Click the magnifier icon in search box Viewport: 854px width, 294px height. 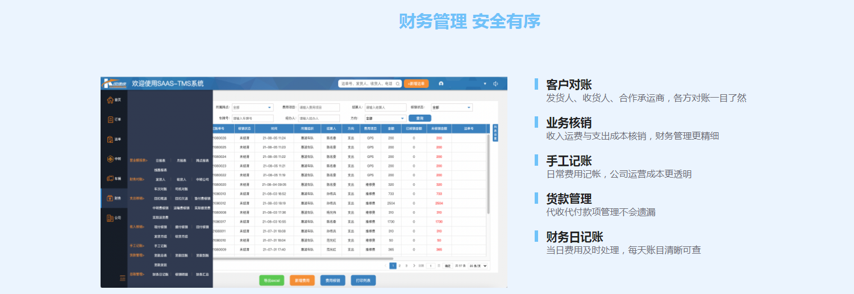tap(398, 83)
